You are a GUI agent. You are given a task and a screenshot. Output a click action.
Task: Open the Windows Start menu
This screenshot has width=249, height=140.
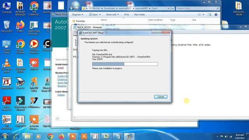[5, 136]
